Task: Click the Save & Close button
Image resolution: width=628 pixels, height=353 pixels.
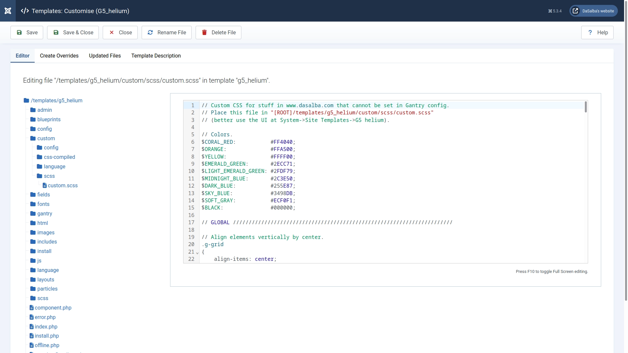Action: pyautogui.click(x=73, y=32)
